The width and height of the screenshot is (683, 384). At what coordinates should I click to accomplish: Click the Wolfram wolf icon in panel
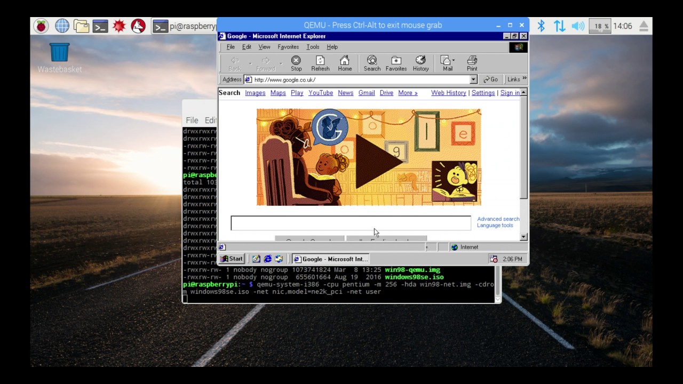[x=138, y=26]
